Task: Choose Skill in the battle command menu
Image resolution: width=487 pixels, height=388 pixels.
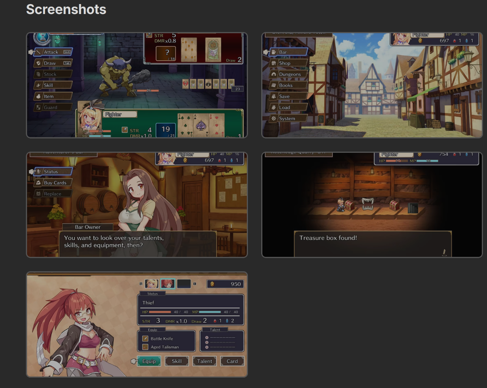Action: coord(52,85)
